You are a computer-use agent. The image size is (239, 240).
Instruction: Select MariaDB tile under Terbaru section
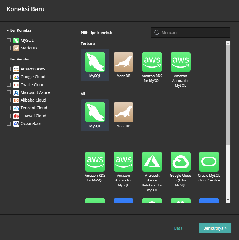[x=123, y=65]
